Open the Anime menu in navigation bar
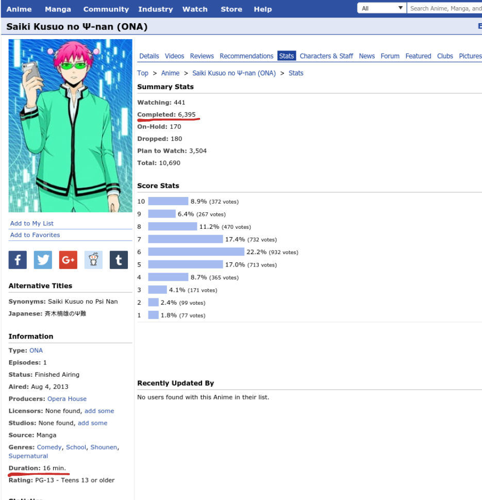The width and height of the screenshot is (482, 500). coord(19,9)
